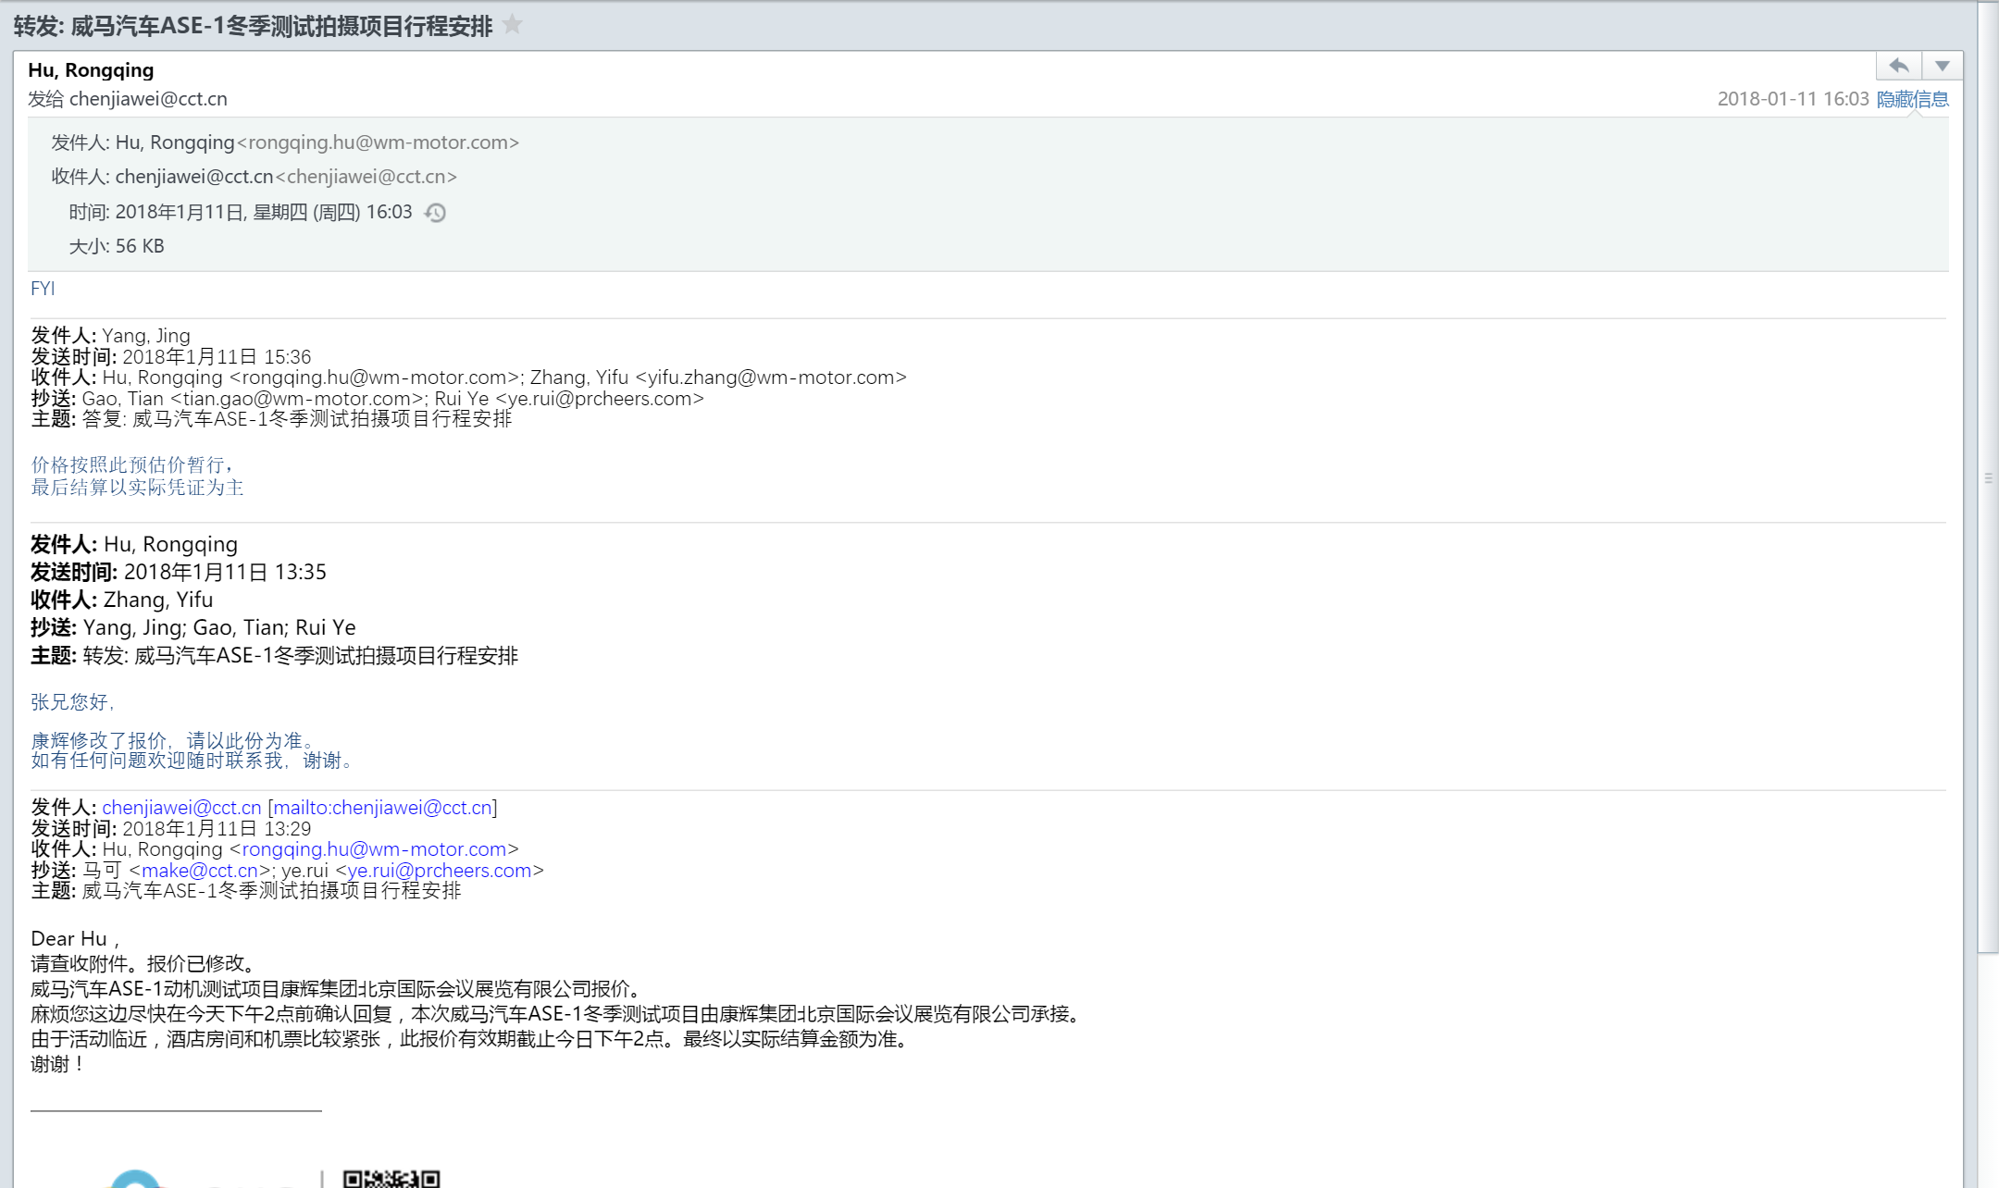Click the blue logo in the signature
This screenshot has height=1188, width=1999.
[x=135, y=1179]
